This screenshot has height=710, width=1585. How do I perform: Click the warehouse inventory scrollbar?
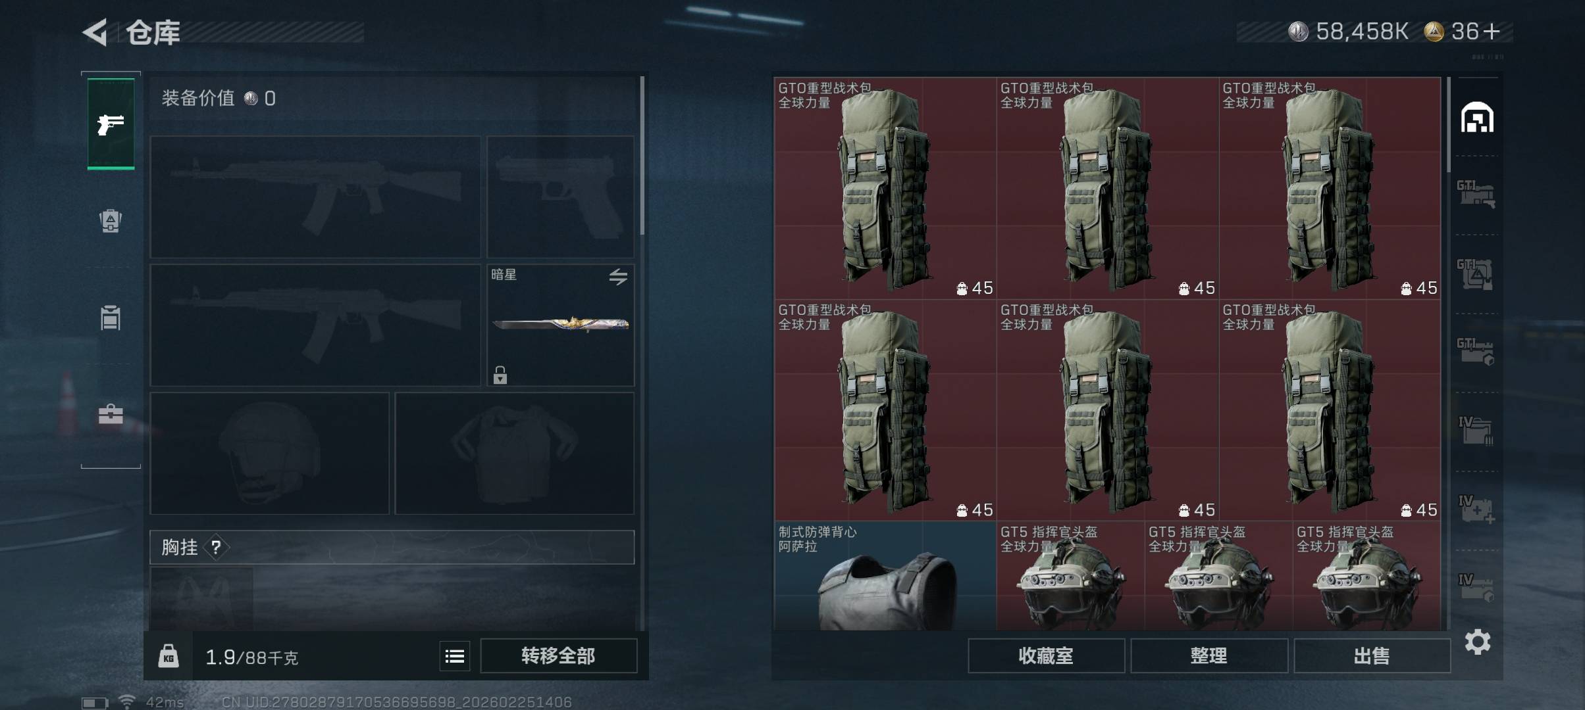coord(1448,125)
